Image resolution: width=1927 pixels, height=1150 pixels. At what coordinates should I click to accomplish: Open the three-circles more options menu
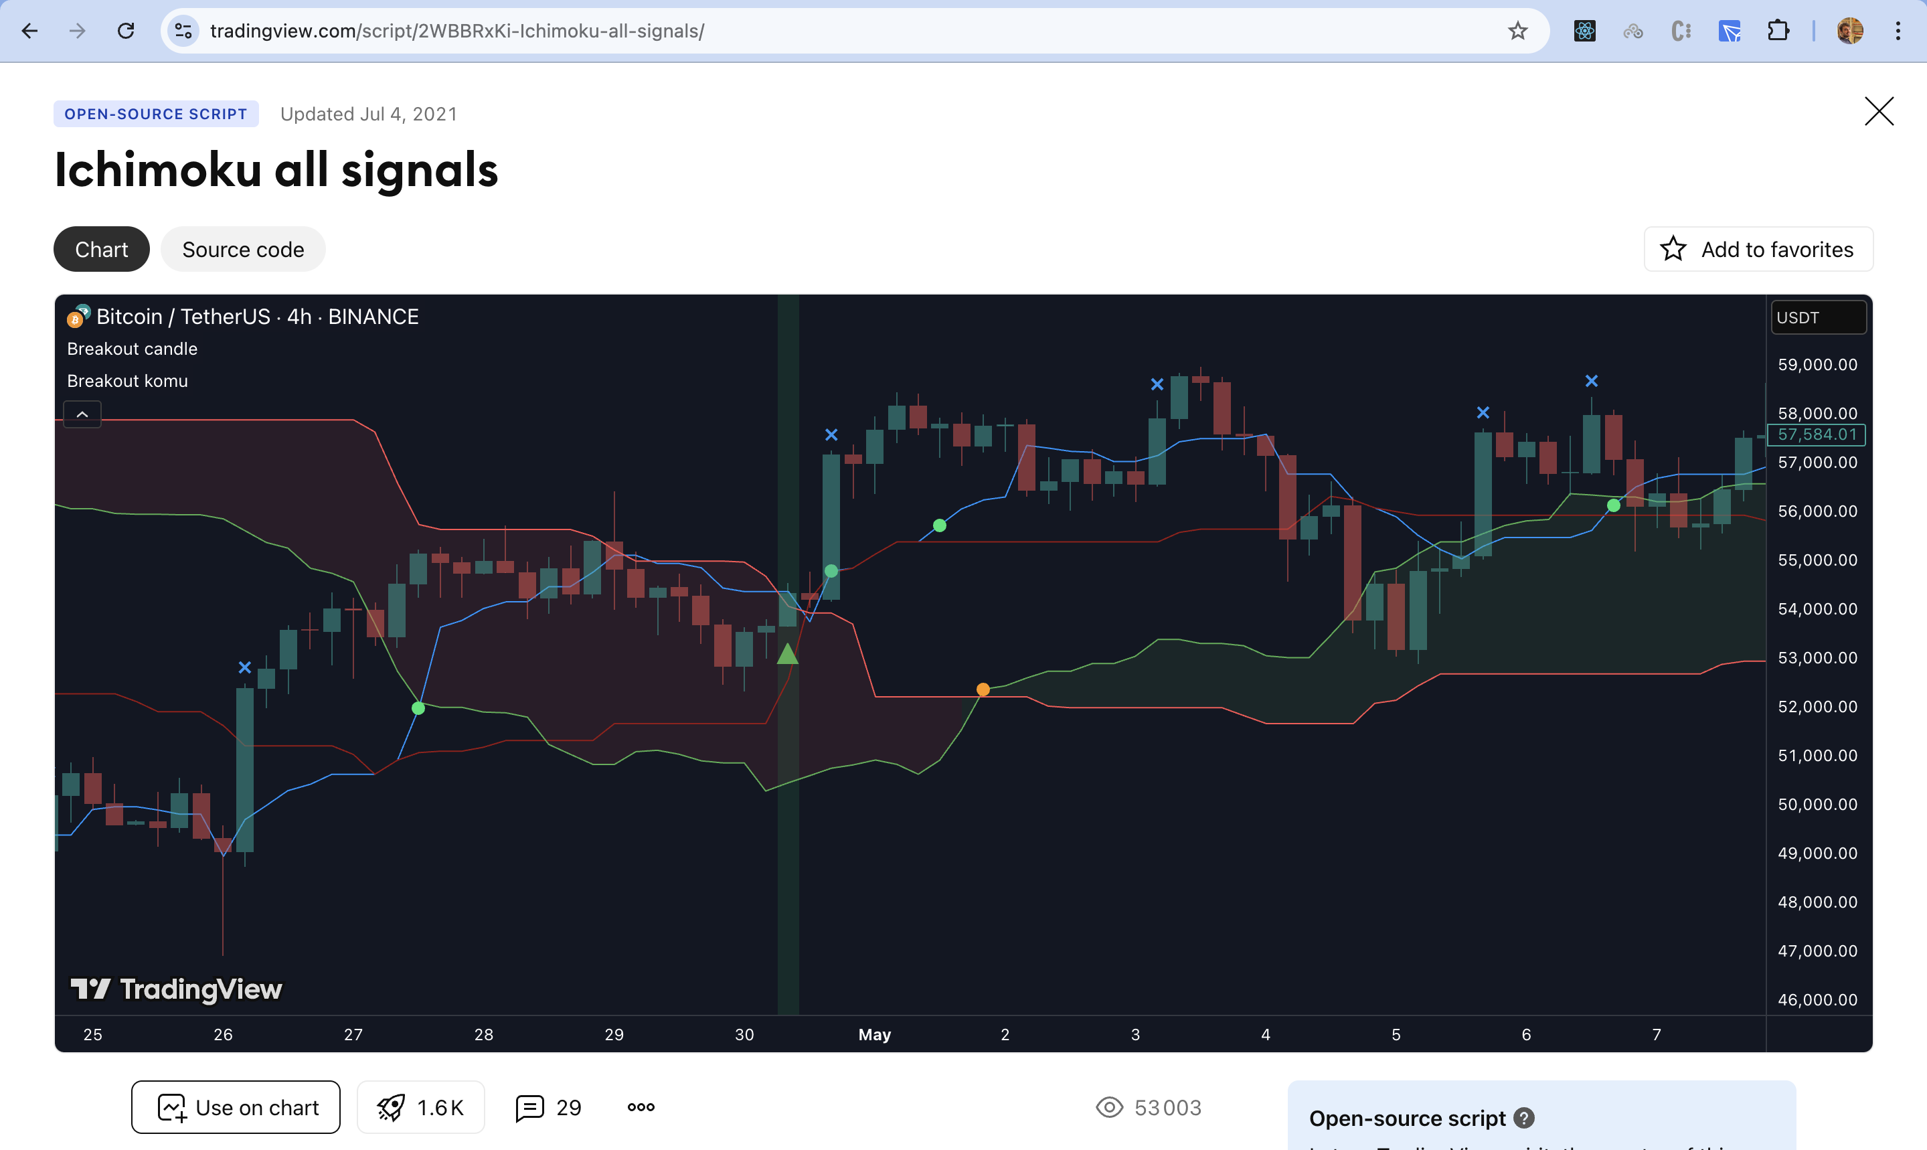click(x=641, y=1107)
